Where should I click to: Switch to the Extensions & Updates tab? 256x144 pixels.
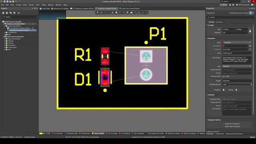click(60, 8)
